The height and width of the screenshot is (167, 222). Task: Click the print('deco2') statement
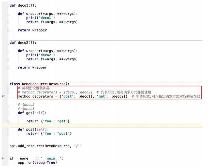[40, 55]
